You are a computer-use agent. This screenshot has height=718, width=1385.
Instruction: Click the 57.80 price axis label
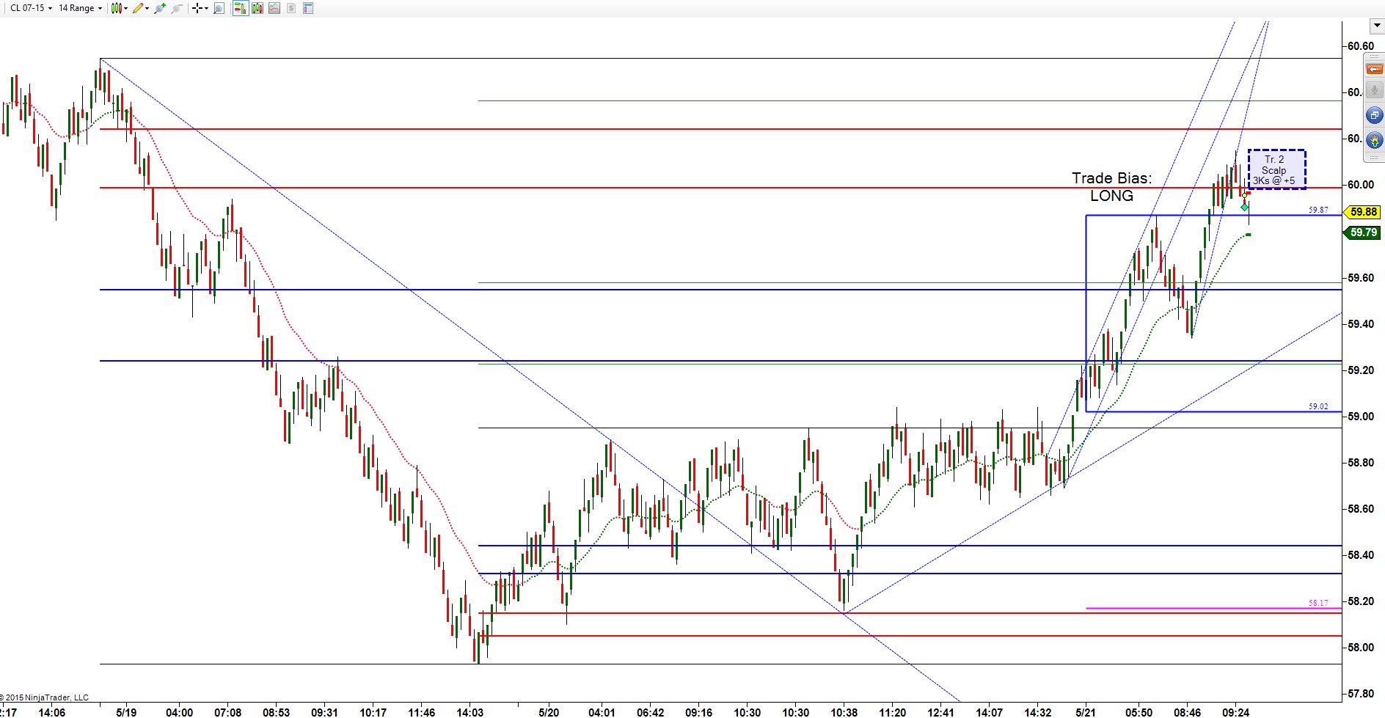(x=1361, y=694)
